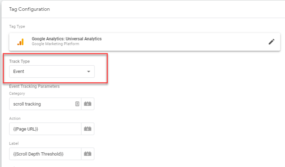The width and height of the screenshot is (285, 167).
Task: Click the Google Analytics bar chart logo
Action: pos(21,42)
